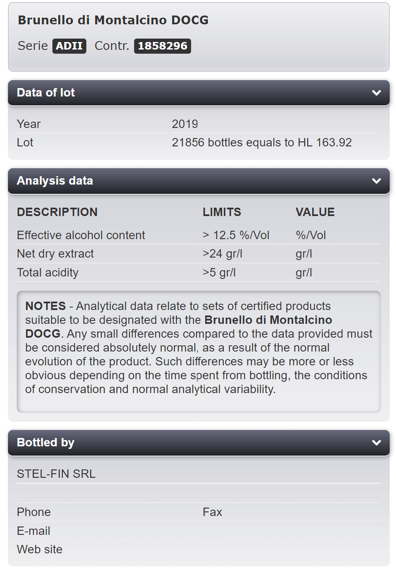
Task: Click the lot bottles quantity text
Action: (261, 143)
